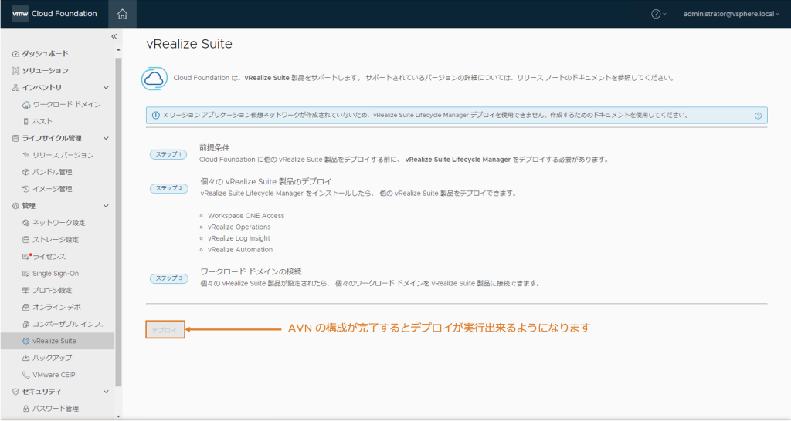791x421 pixels.
Task: Click the コンポーザブル インフ icon
Action: click(x=26, y=325)
